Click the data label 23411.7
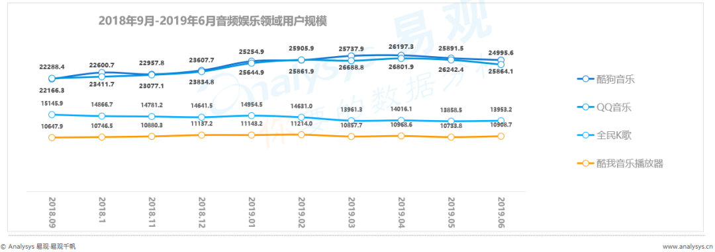Image resolution: width=715 pixels, height=252 pixels. (x=103, y=84)
